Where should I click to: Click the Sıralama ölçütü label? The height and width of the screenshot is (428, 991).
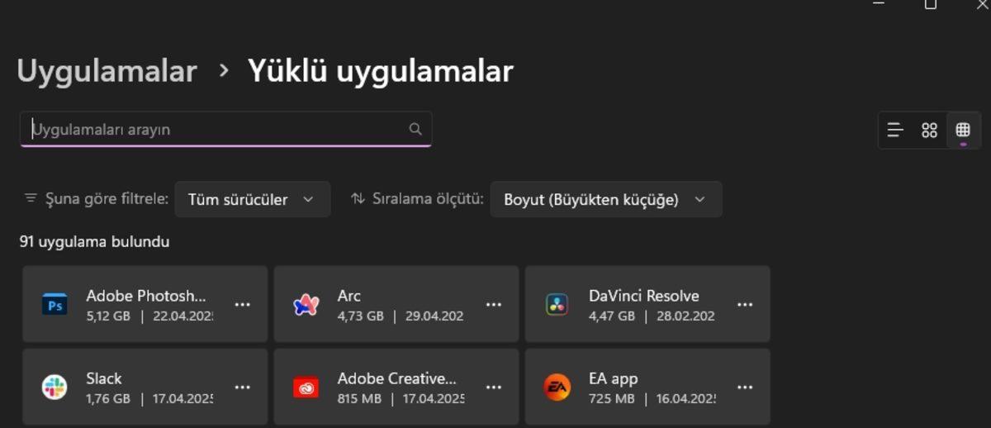(x=428, y=199)
